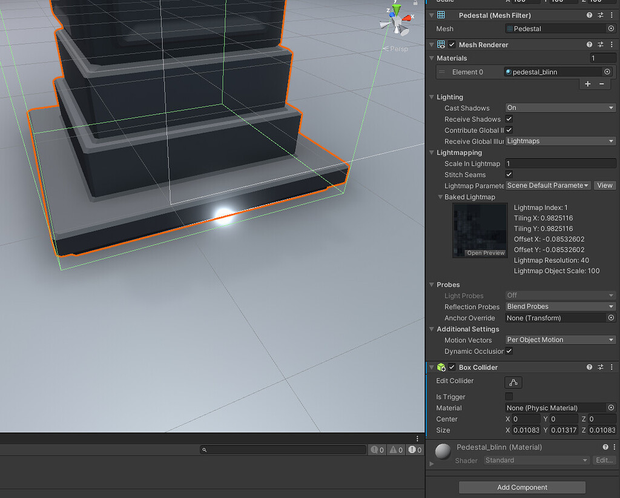Viewport: 620px width, 498px height.
Task: Click the Add Component button
Action: pos(521,487)
